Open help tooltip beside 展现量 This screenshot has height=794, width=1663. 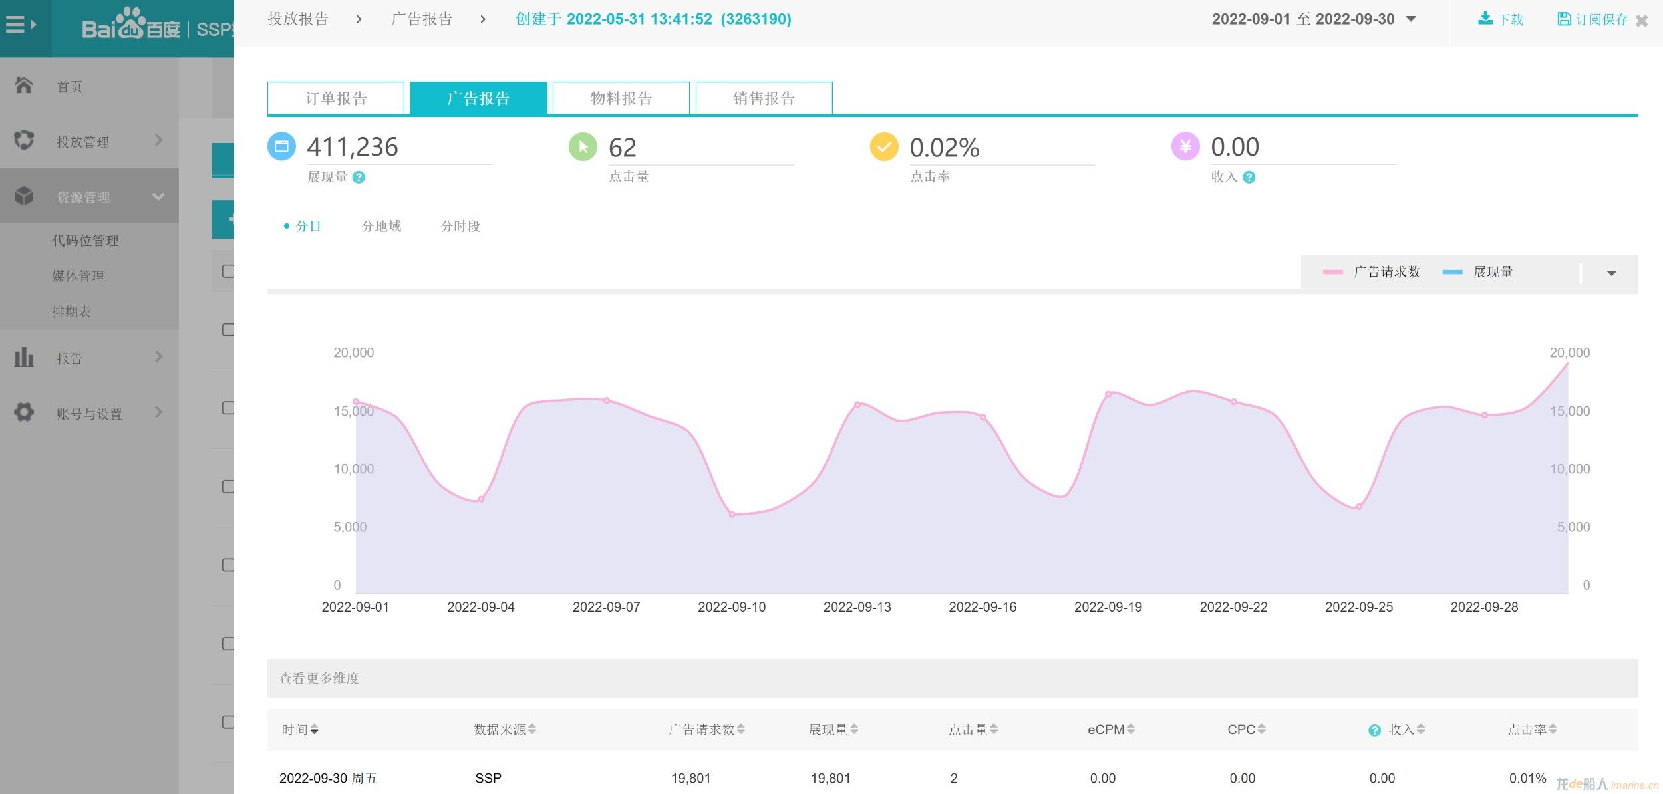pos(359,177)
